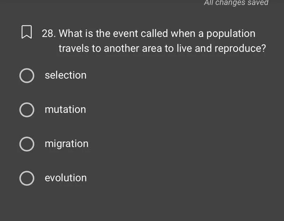Screen dimensions: 284x221
Task: Fill the radio circle for migration
Action: (x=26, y=144)
